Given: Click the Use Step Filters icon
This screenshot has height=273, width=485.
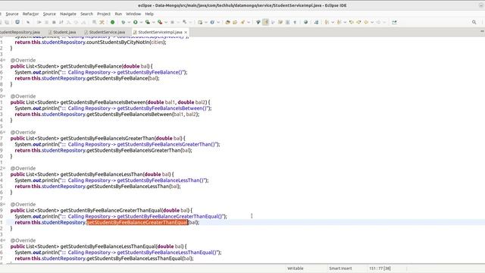Looking at the screenshot, I should coord(102,22).
